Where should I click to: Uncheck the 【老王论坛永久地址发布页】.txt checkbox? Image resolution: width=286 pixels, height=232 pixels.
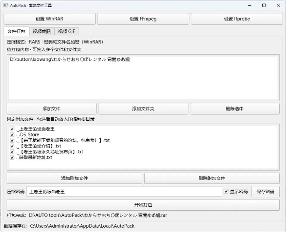(x=12, y=152)
